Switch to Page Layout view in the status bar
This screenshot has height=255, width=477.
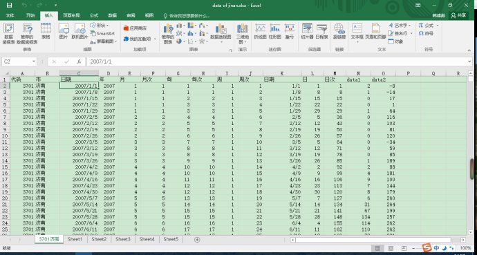tap(391, 248)
